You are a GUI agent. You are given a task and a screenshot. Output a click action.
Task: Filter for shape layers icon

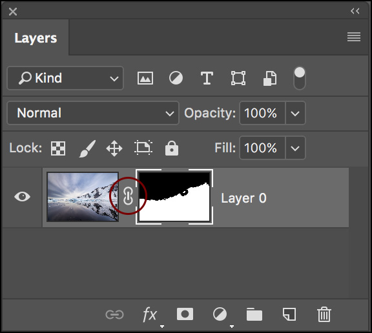coord(238,78)
